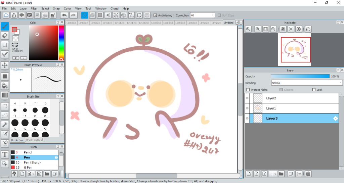Click the zoom out icon in Navigator
This screenshot has height=183, width=344.
point(273,29)
